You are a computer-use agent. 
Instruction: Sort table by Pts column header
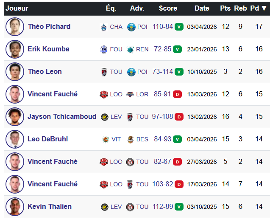click(225, 8)
